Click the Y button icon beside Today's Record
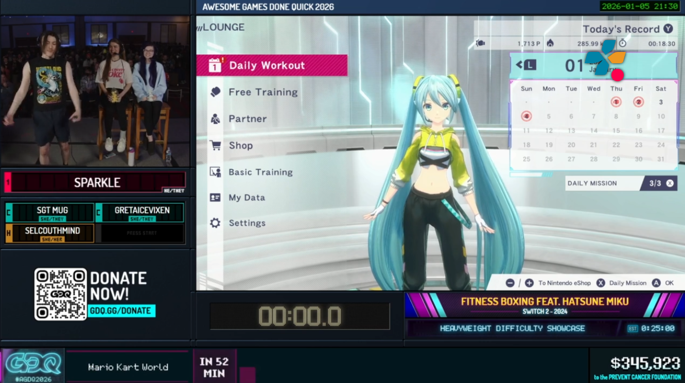 [668, 29]
